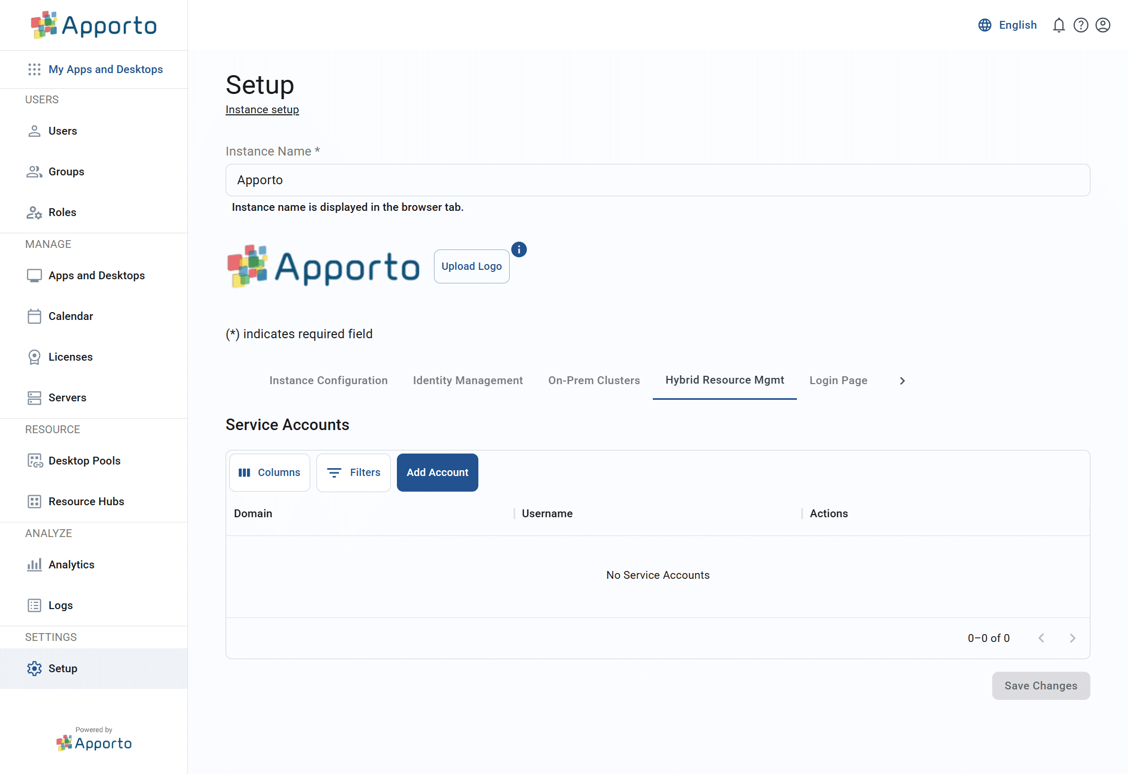Screen dimensions: 1128x774
Task: Click the help question mark icon
Action: [x=1080, y=25]
